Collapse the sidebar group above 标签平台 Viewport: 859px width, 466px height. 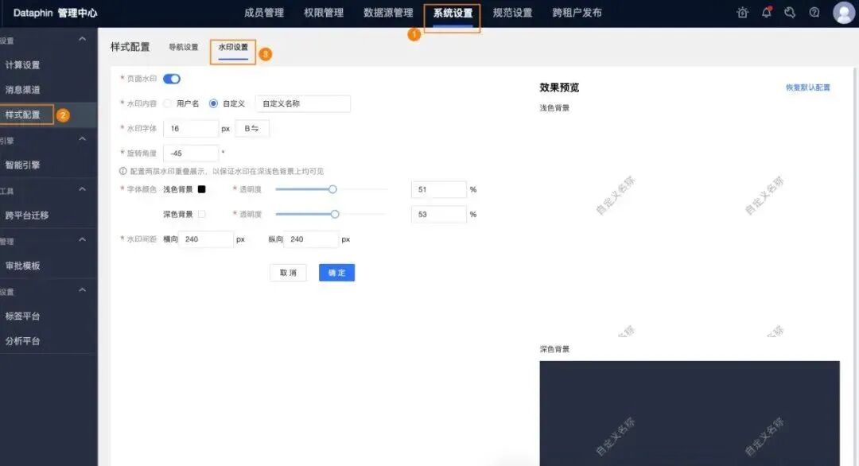click(x=82, y=290)
